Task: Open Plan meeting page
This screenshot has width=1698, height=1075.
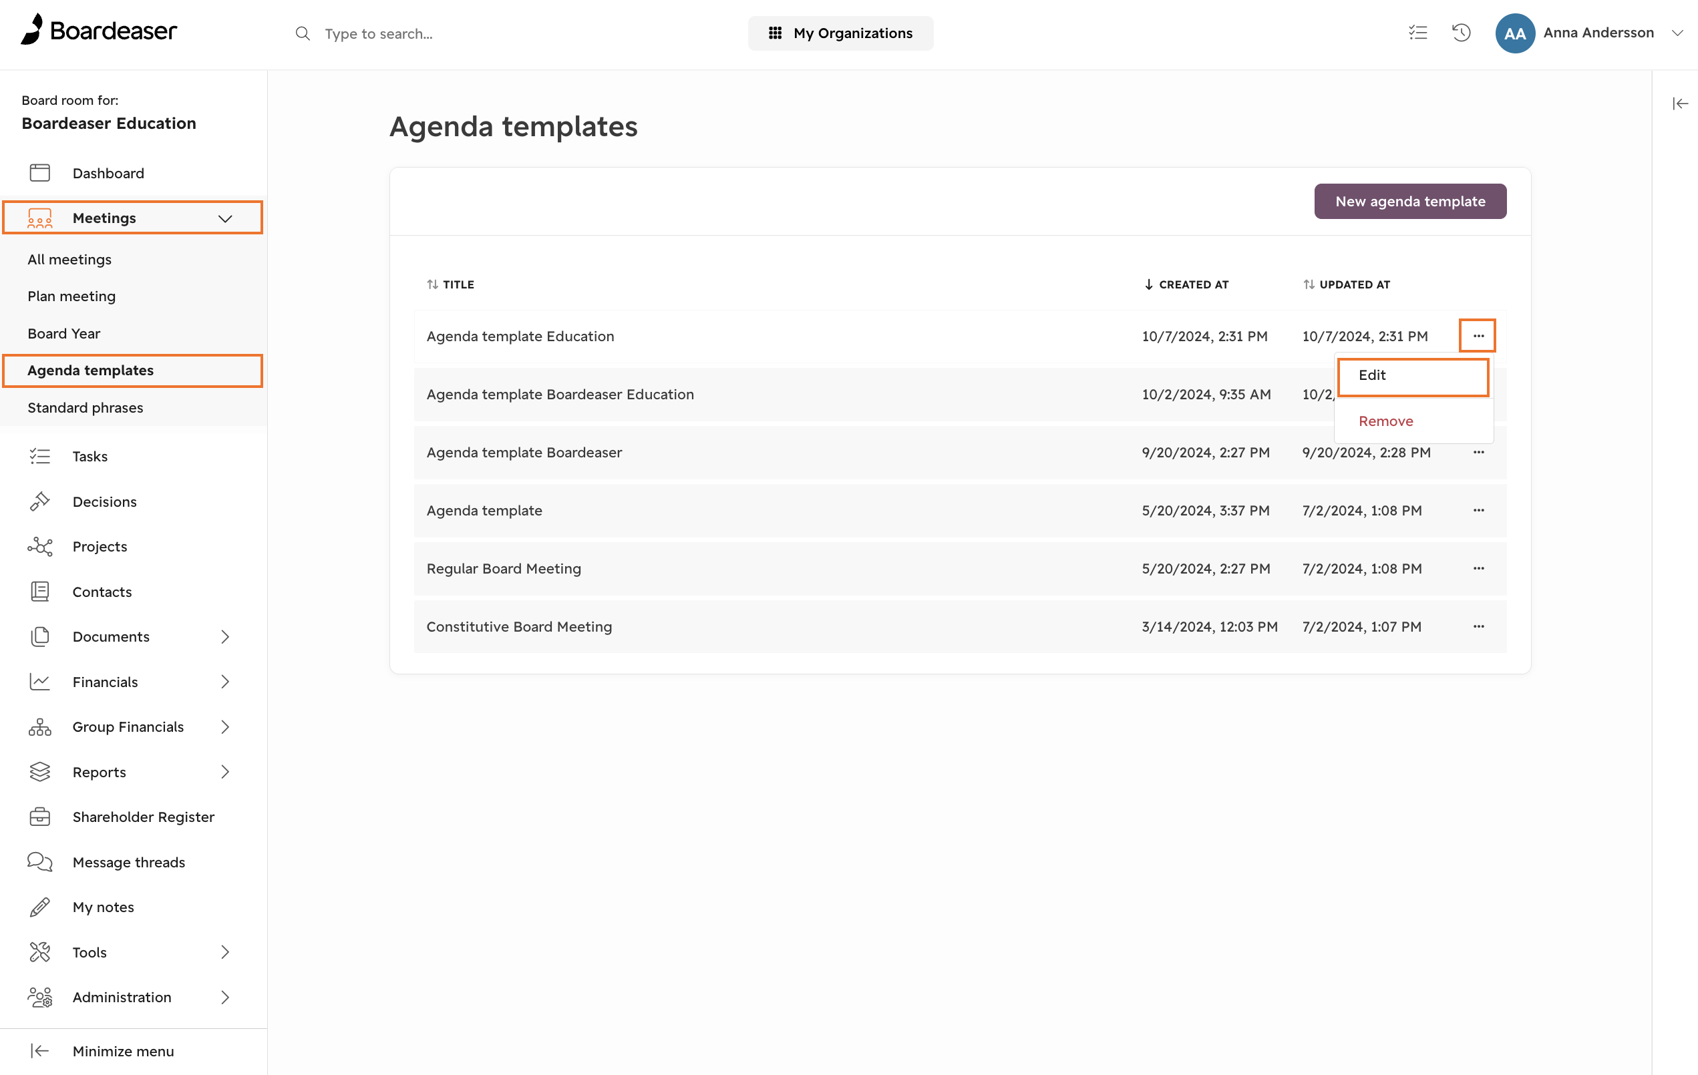Action: pos(71,296)
